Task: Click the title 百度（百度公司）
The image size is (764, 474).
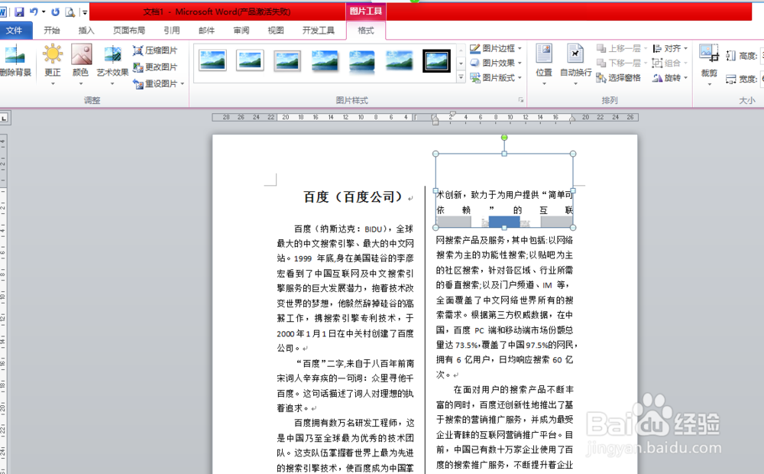Action: [x=354, y=197]
